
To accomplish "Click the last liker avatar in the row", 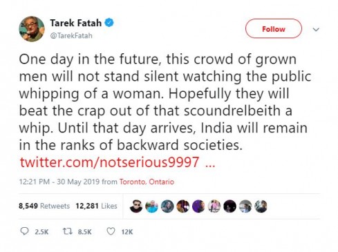I will pos(261,206).
